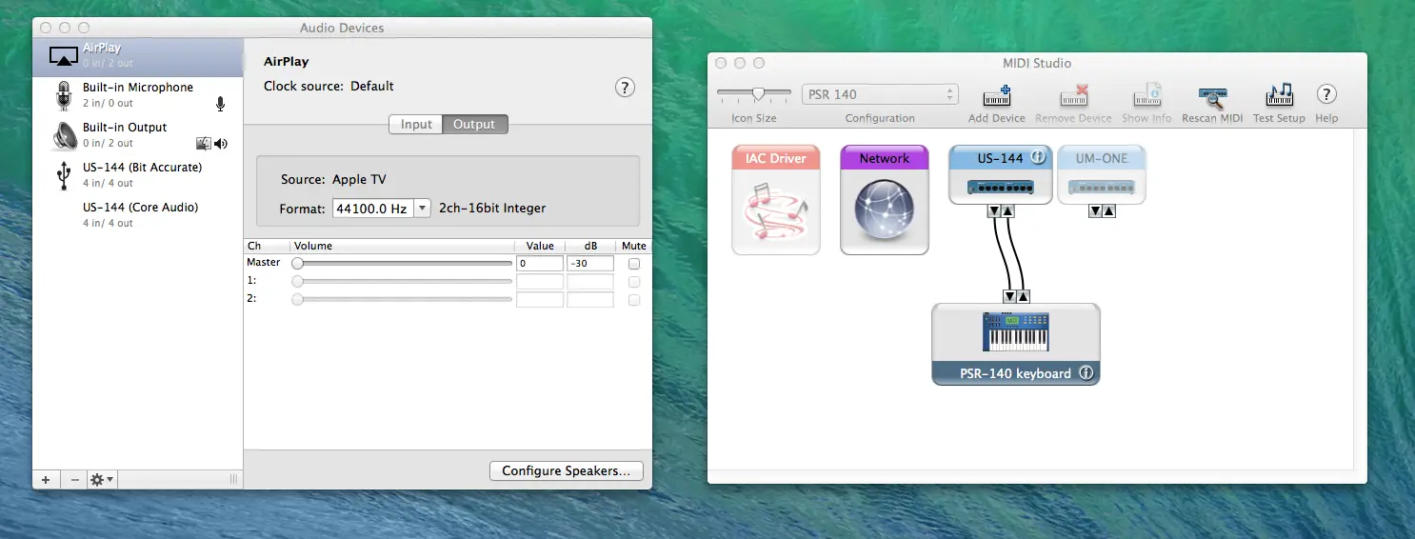Click US-144 MIDI input port arrow
The width and height of the screenshot is (1415, 539).
1008,210
